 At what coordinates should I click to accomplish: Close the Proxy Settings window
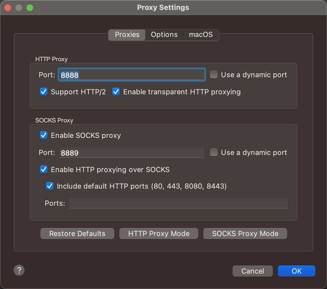[x=8, y=8]
